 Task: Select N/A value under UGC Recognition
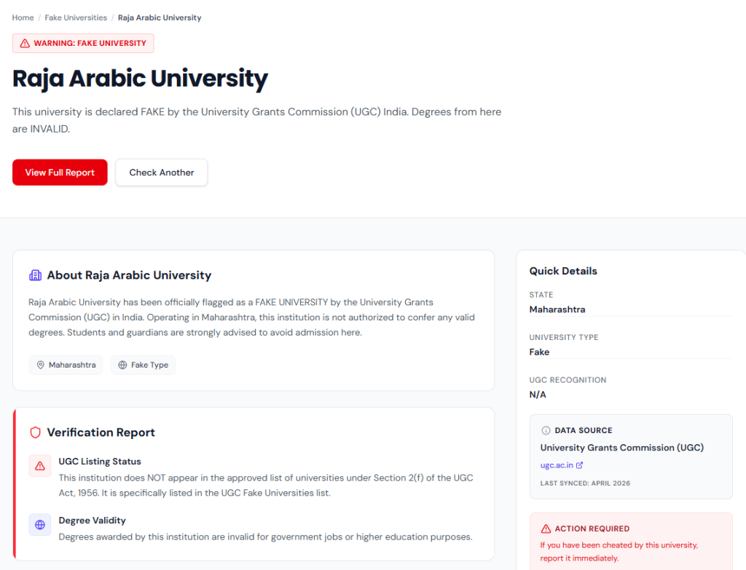[x=538, y=395]
